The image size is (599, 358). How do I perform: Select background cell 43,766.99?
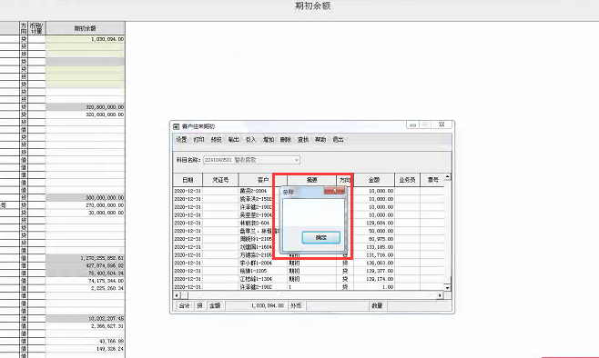86,342
